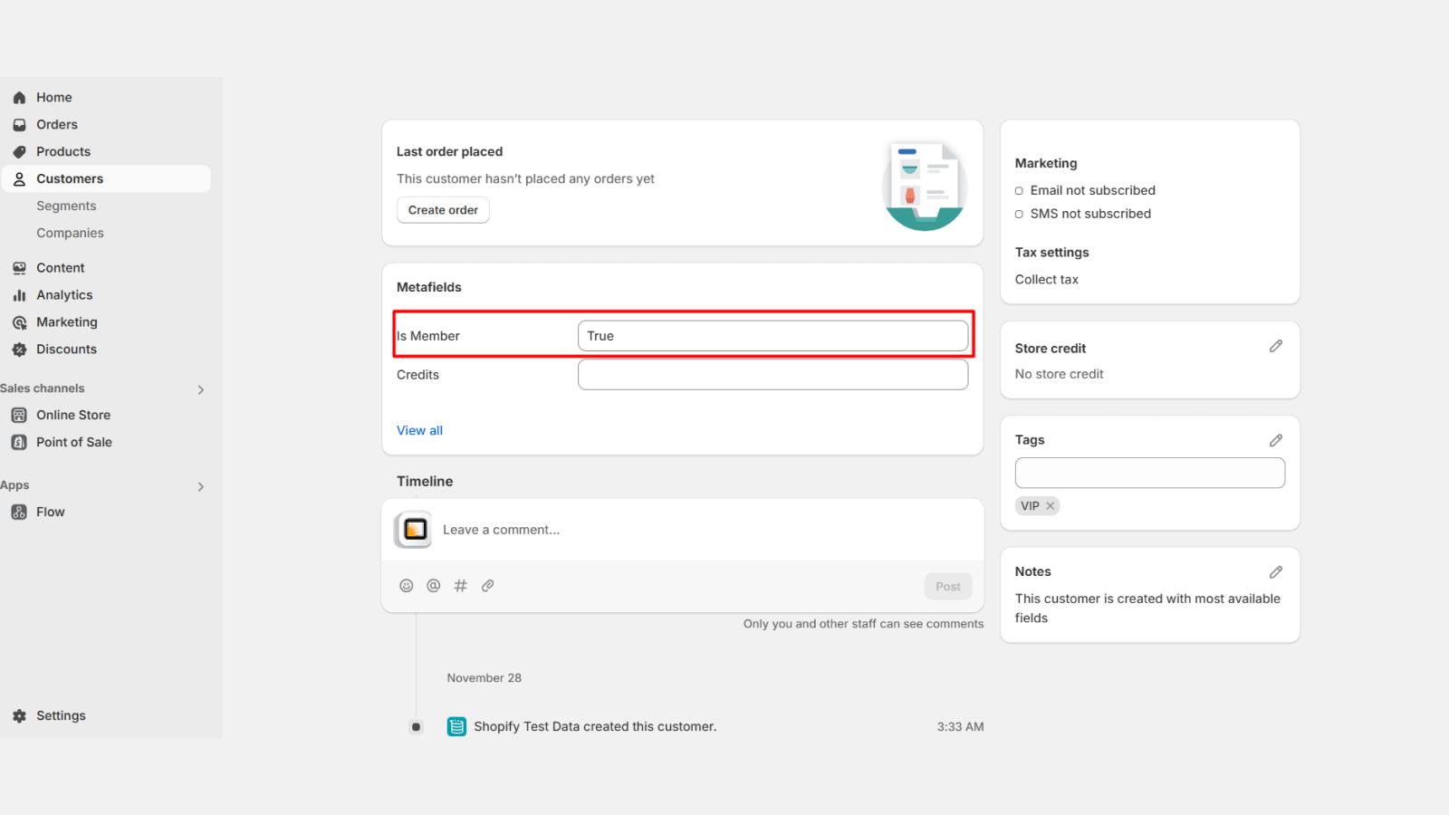The height and width of the screenshot is (815, 1449).
Task: Edit Notes using the pencil icon
Action: click(1276, 572)
